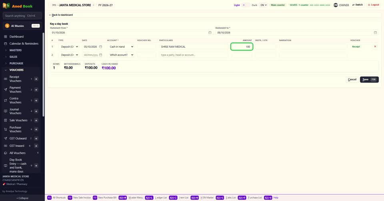The height and width of the screenshot is (201, 384).
Task: Open the Dashboard grid icon
Action: tap(5, 37)
